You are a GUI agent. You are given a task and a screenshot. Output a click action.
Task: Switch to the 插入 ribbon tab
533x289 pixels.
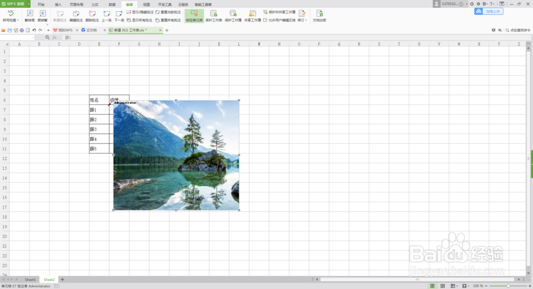pyautogui.click(x=58, y=4)
